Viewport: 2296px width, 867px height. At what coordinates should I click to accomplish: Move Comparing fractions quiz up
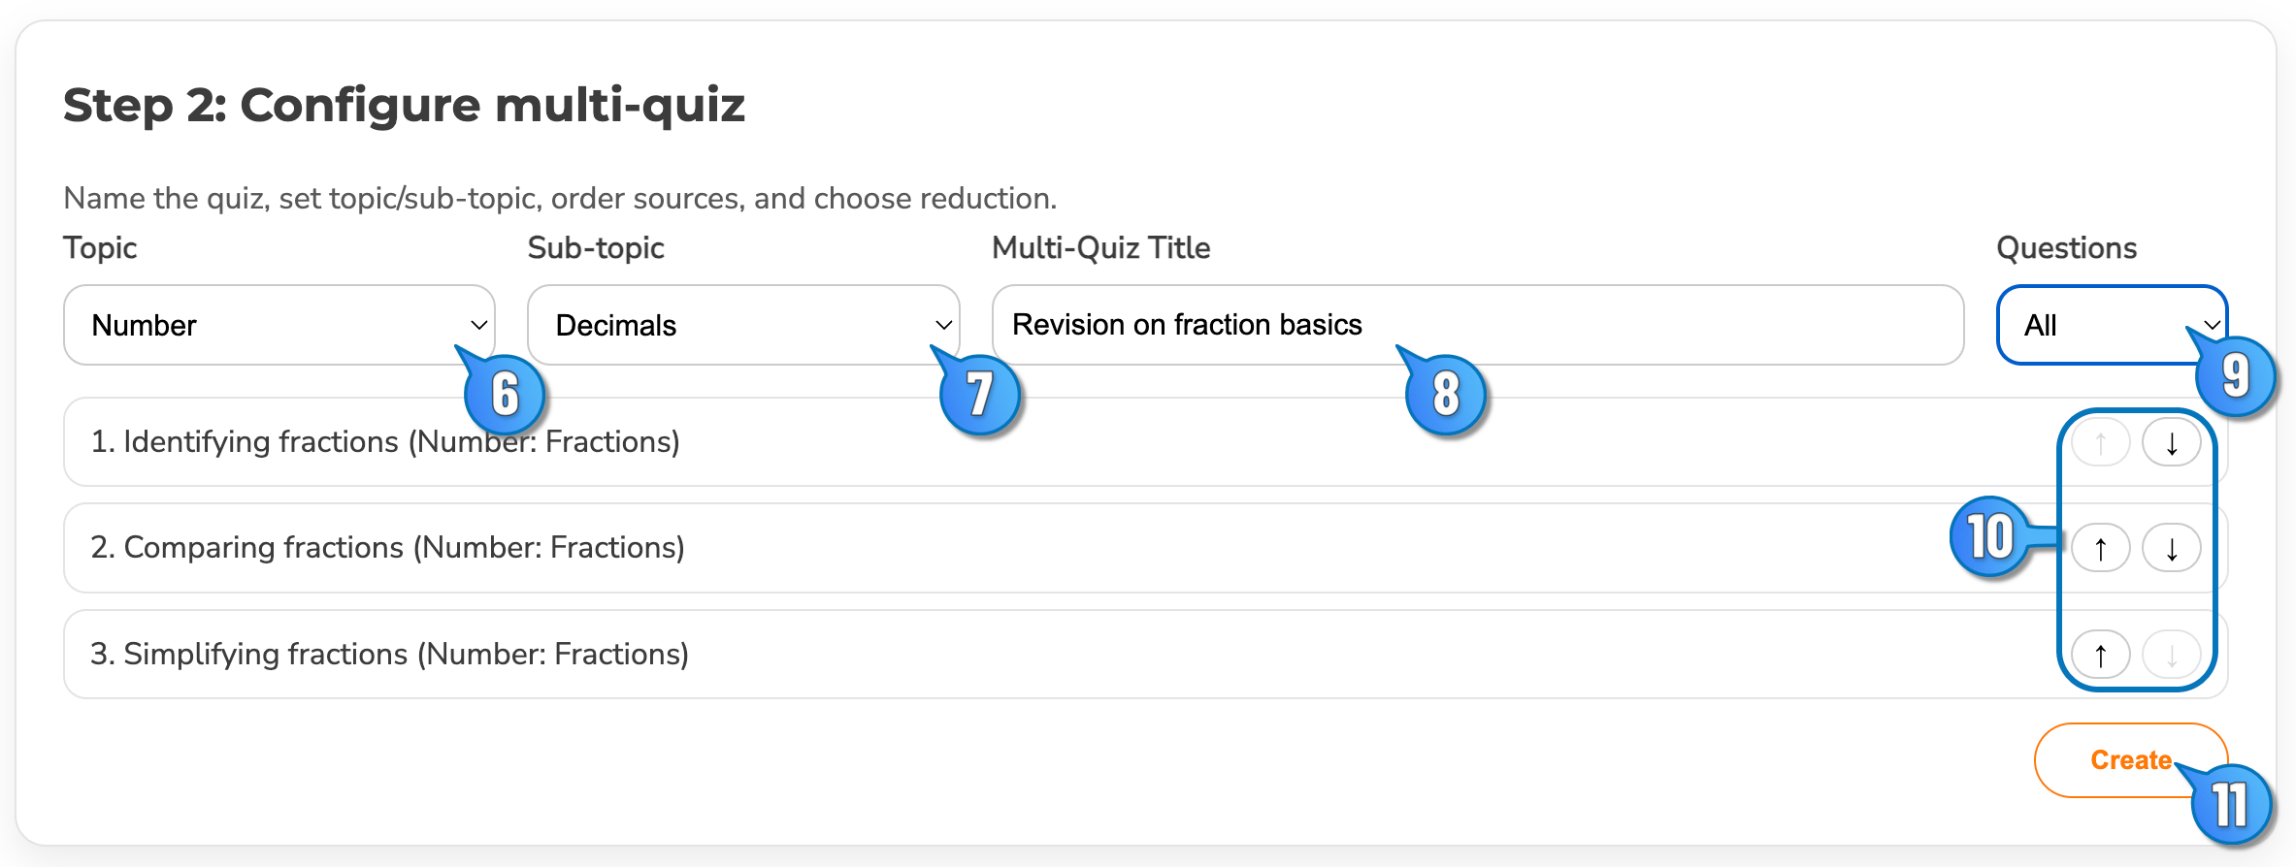(x=2100, y=547)
